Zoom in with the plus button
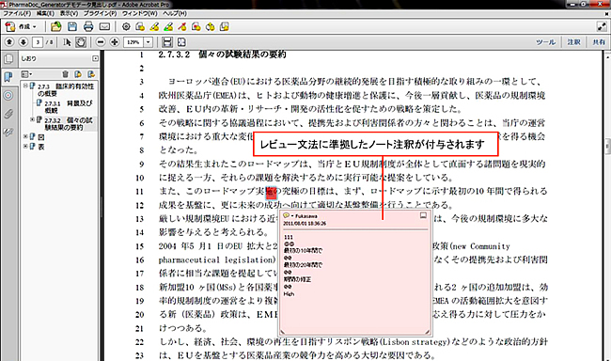The height and width of the screenshot is (361, 611). point(115,41)
